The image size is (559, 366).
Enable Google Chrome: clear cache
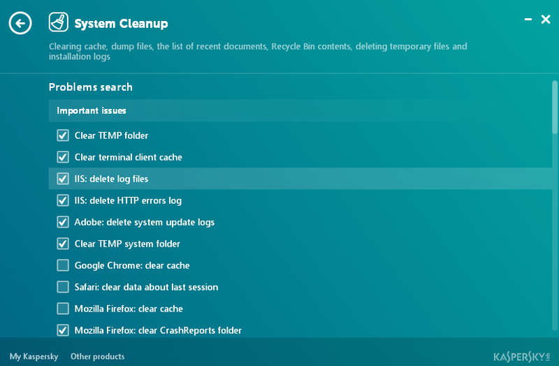63,265
